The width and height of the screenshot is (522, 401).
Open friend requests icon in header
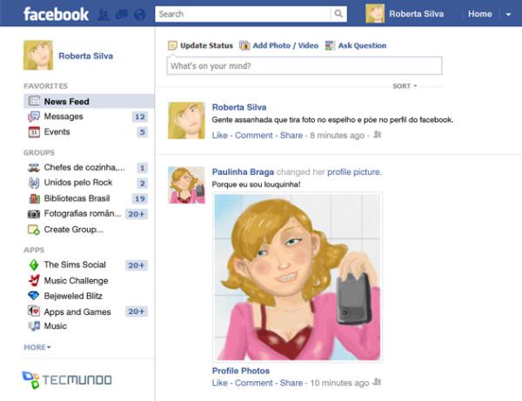coord(104,15)
